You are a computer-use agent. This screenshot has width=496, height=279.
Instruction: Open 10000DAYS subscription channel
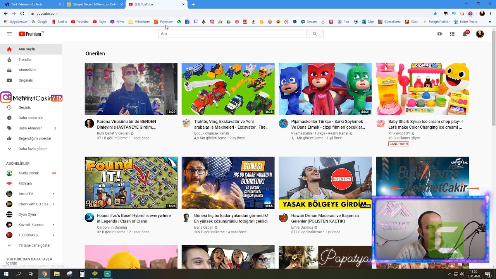31,235
